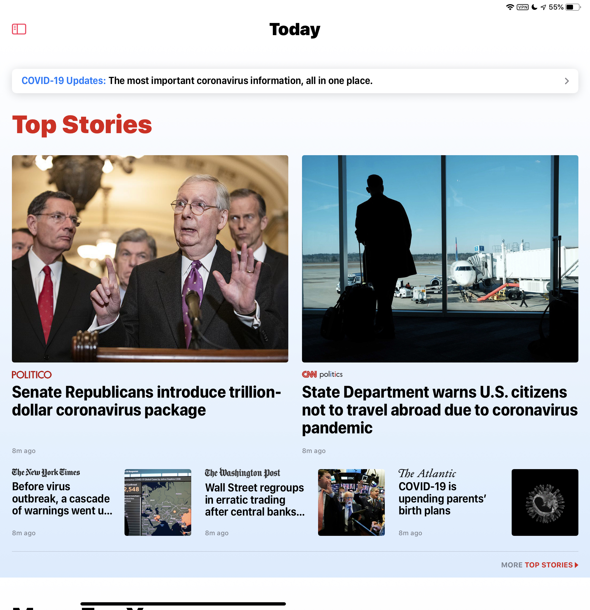The width and height of the screenshot is (590, 610).
Task: Open the COVID-19 Updates link text
Action: [x=63, y=81]
